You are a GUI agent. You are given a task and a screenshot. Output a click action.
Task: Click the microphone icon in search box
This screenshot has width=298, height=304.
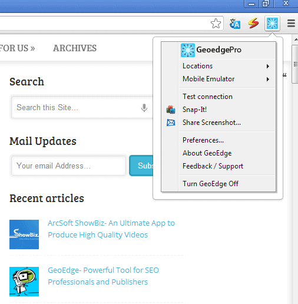coord(144,108)
